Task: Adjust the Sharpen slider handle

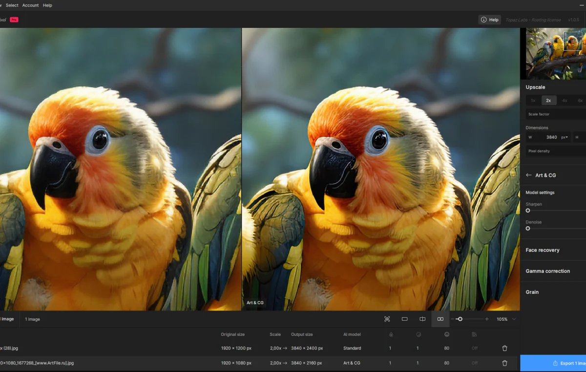Action: 528,211
